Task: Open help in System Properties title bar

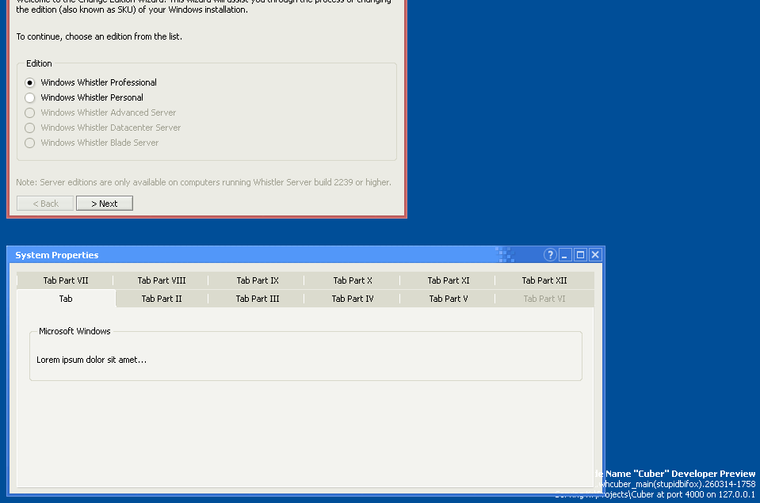Action: click(550, 255)
